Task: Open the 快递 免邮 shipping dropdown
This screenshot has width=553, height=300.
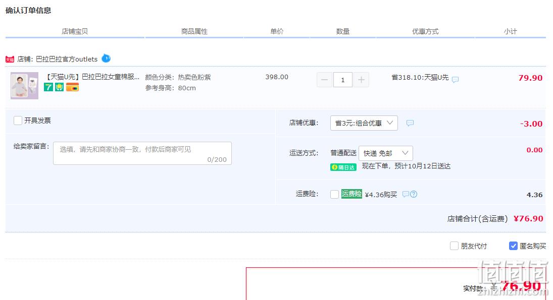Action: 386,153
